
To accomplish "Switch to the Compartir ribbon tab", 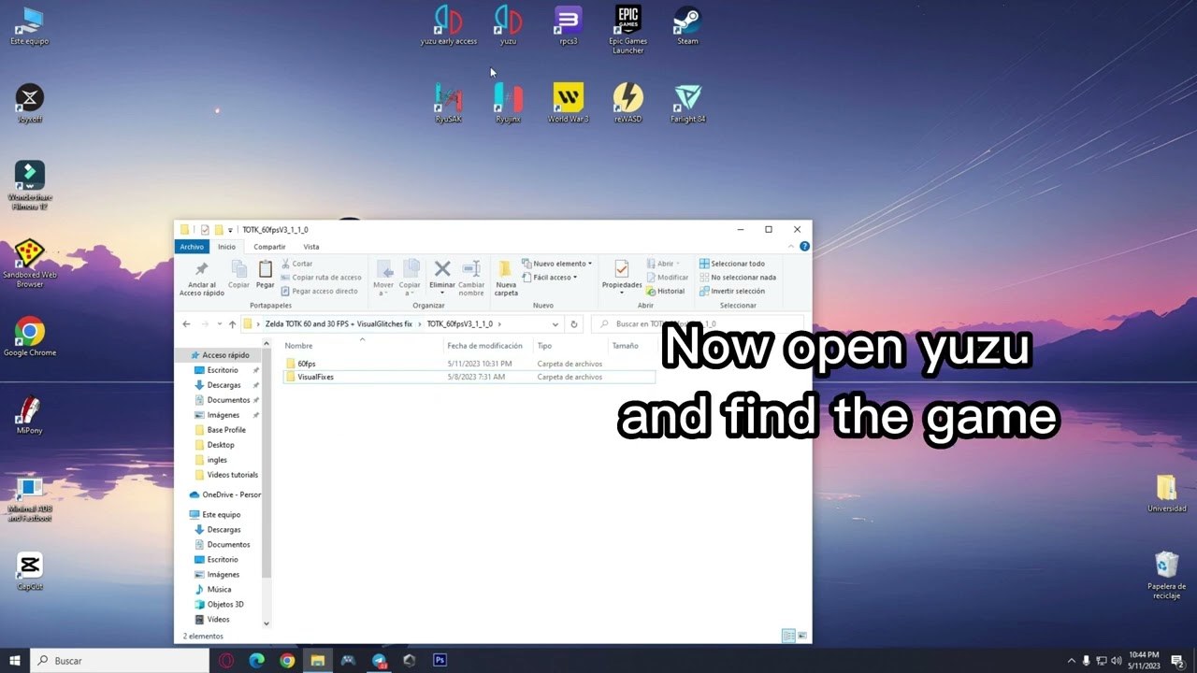I will tap(269, 247).
